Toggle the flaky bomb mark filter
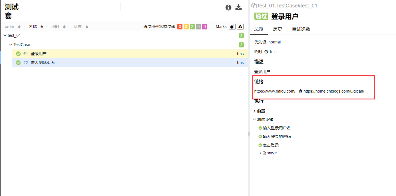 tap(232, 27)
